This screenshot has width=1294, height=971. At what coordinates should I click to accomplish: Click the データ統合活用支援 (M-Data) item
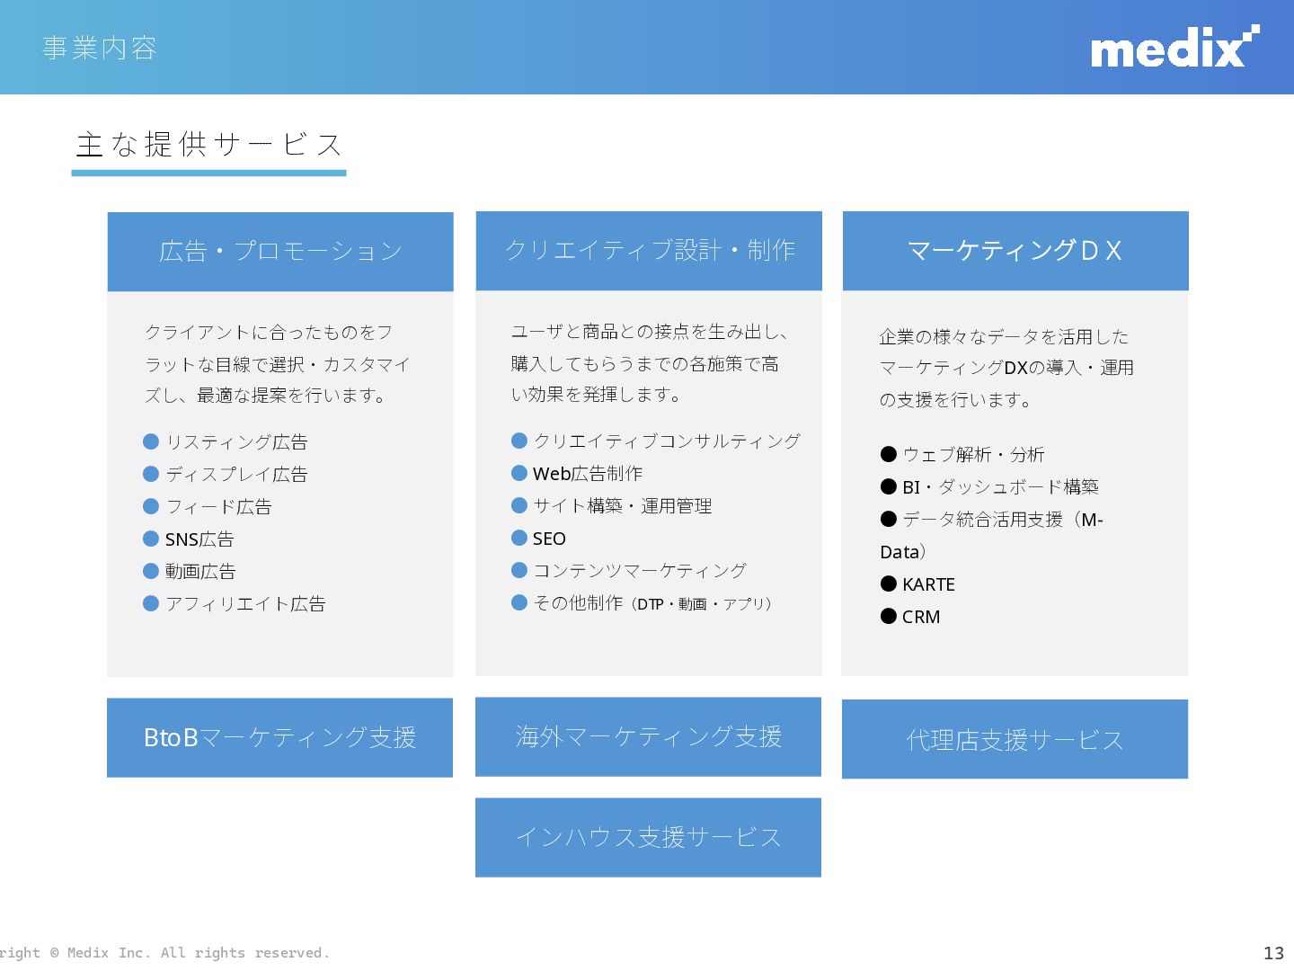[x=992, y=535]
